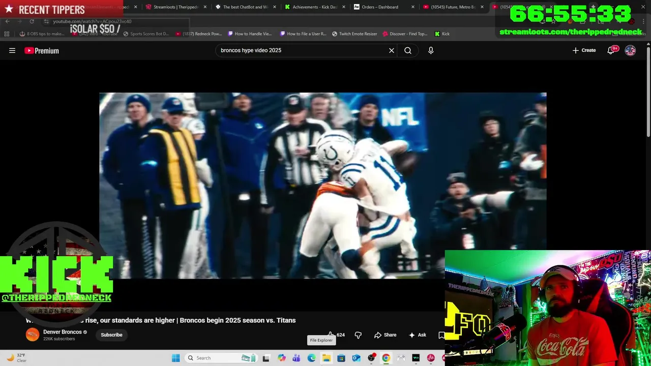651x366 pixels.
Task: Click the Create button
Action: (x=584, y=50)
